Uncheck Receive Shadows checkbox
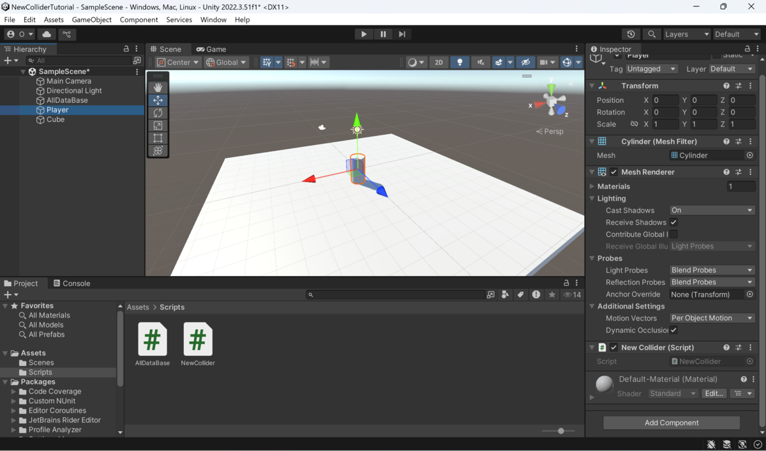The image size is (766, 451). click(x=673, y=222)
